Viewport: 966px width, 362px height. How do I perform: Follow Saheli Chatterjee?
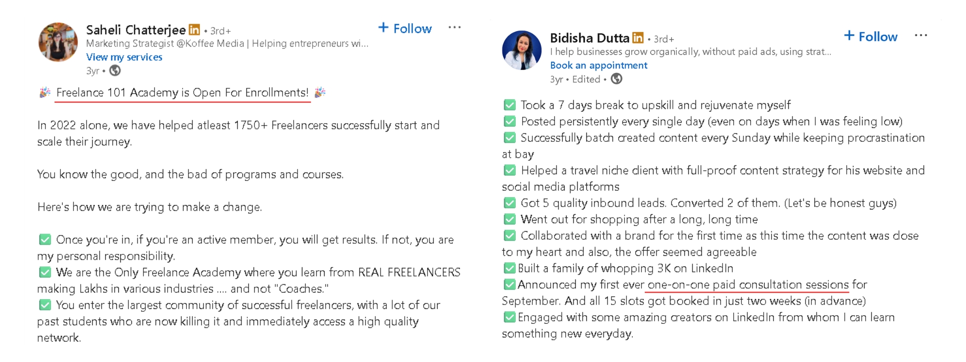tap(405, 28)
